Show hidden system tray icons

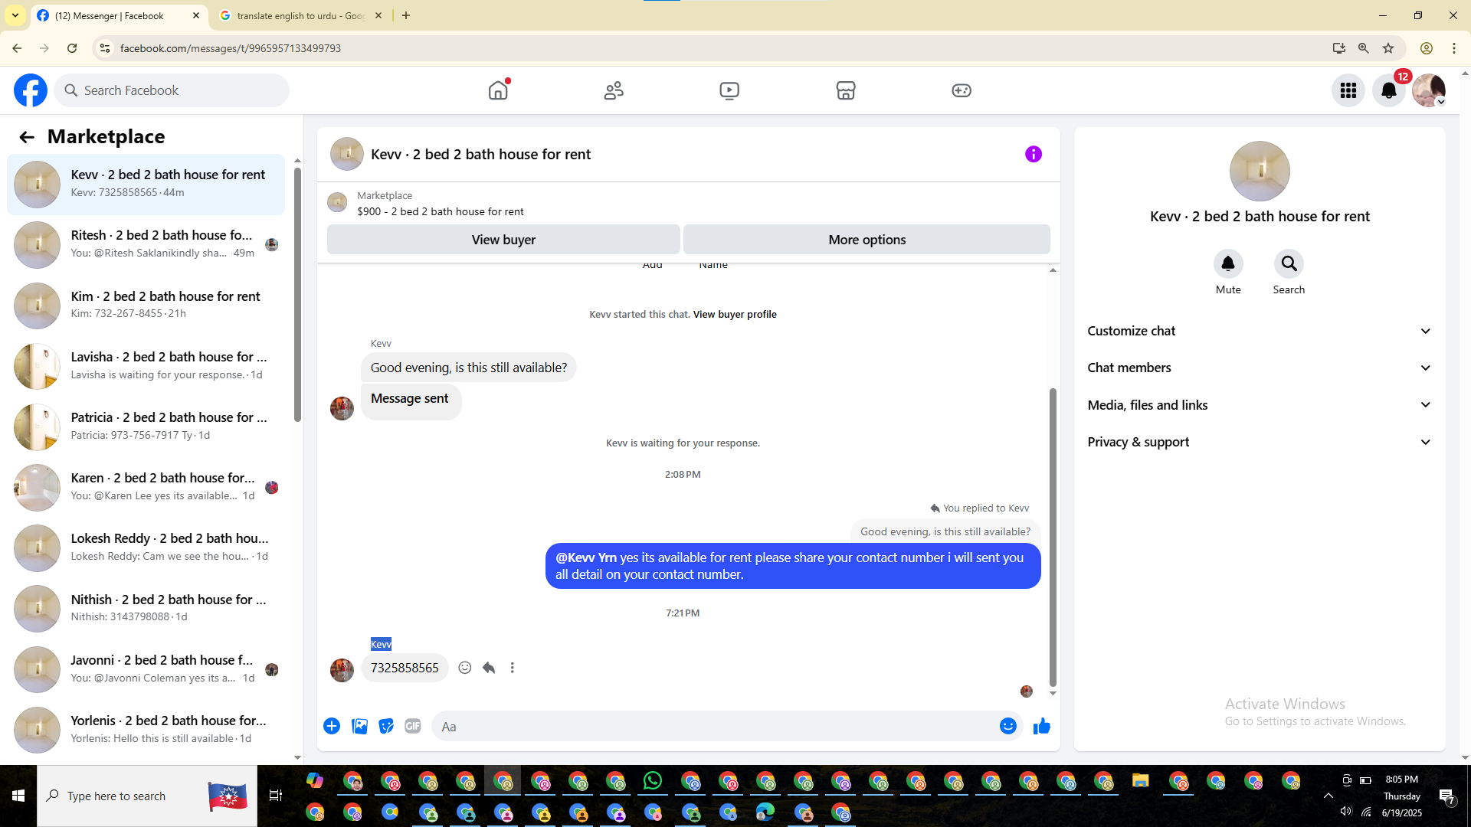(1328, 796)
